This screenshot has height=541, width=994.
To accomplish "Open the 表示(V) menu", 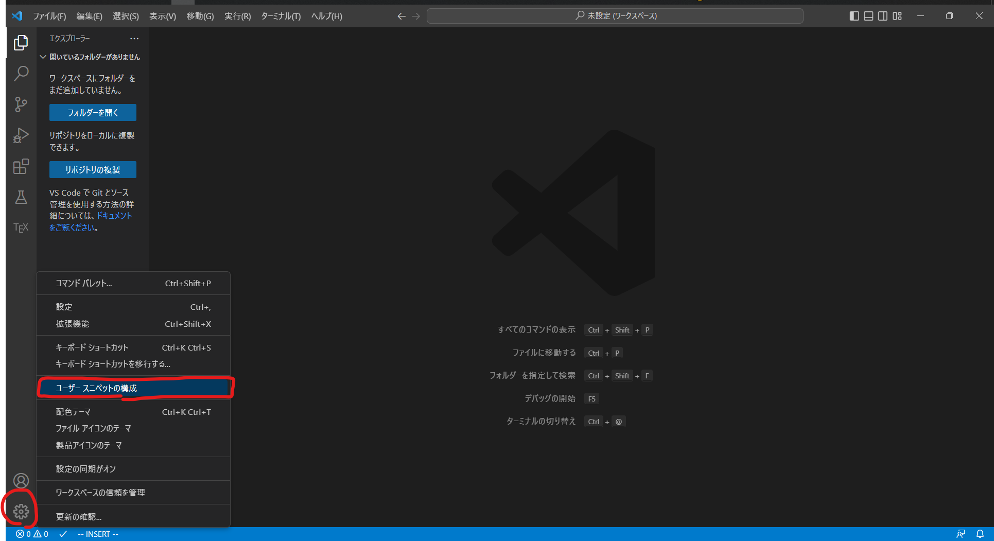I will coord(163,16).
